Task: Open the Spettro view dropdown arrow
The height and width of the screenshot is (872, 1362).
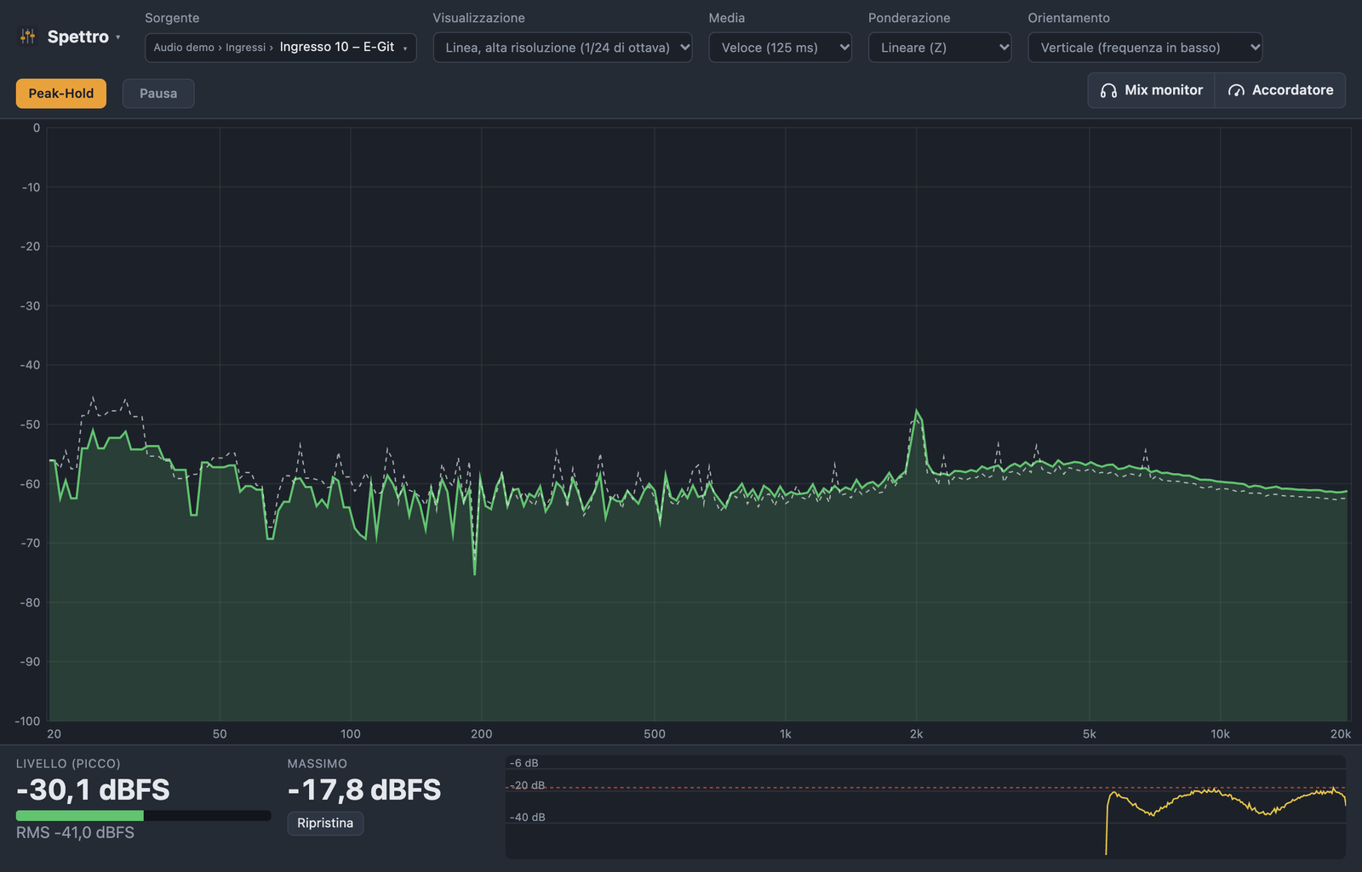Action: tap(118, 37)
